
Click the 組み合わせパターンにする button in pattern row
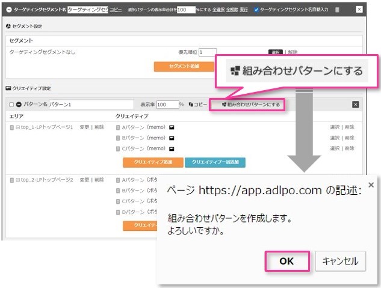tap(250, 105)
